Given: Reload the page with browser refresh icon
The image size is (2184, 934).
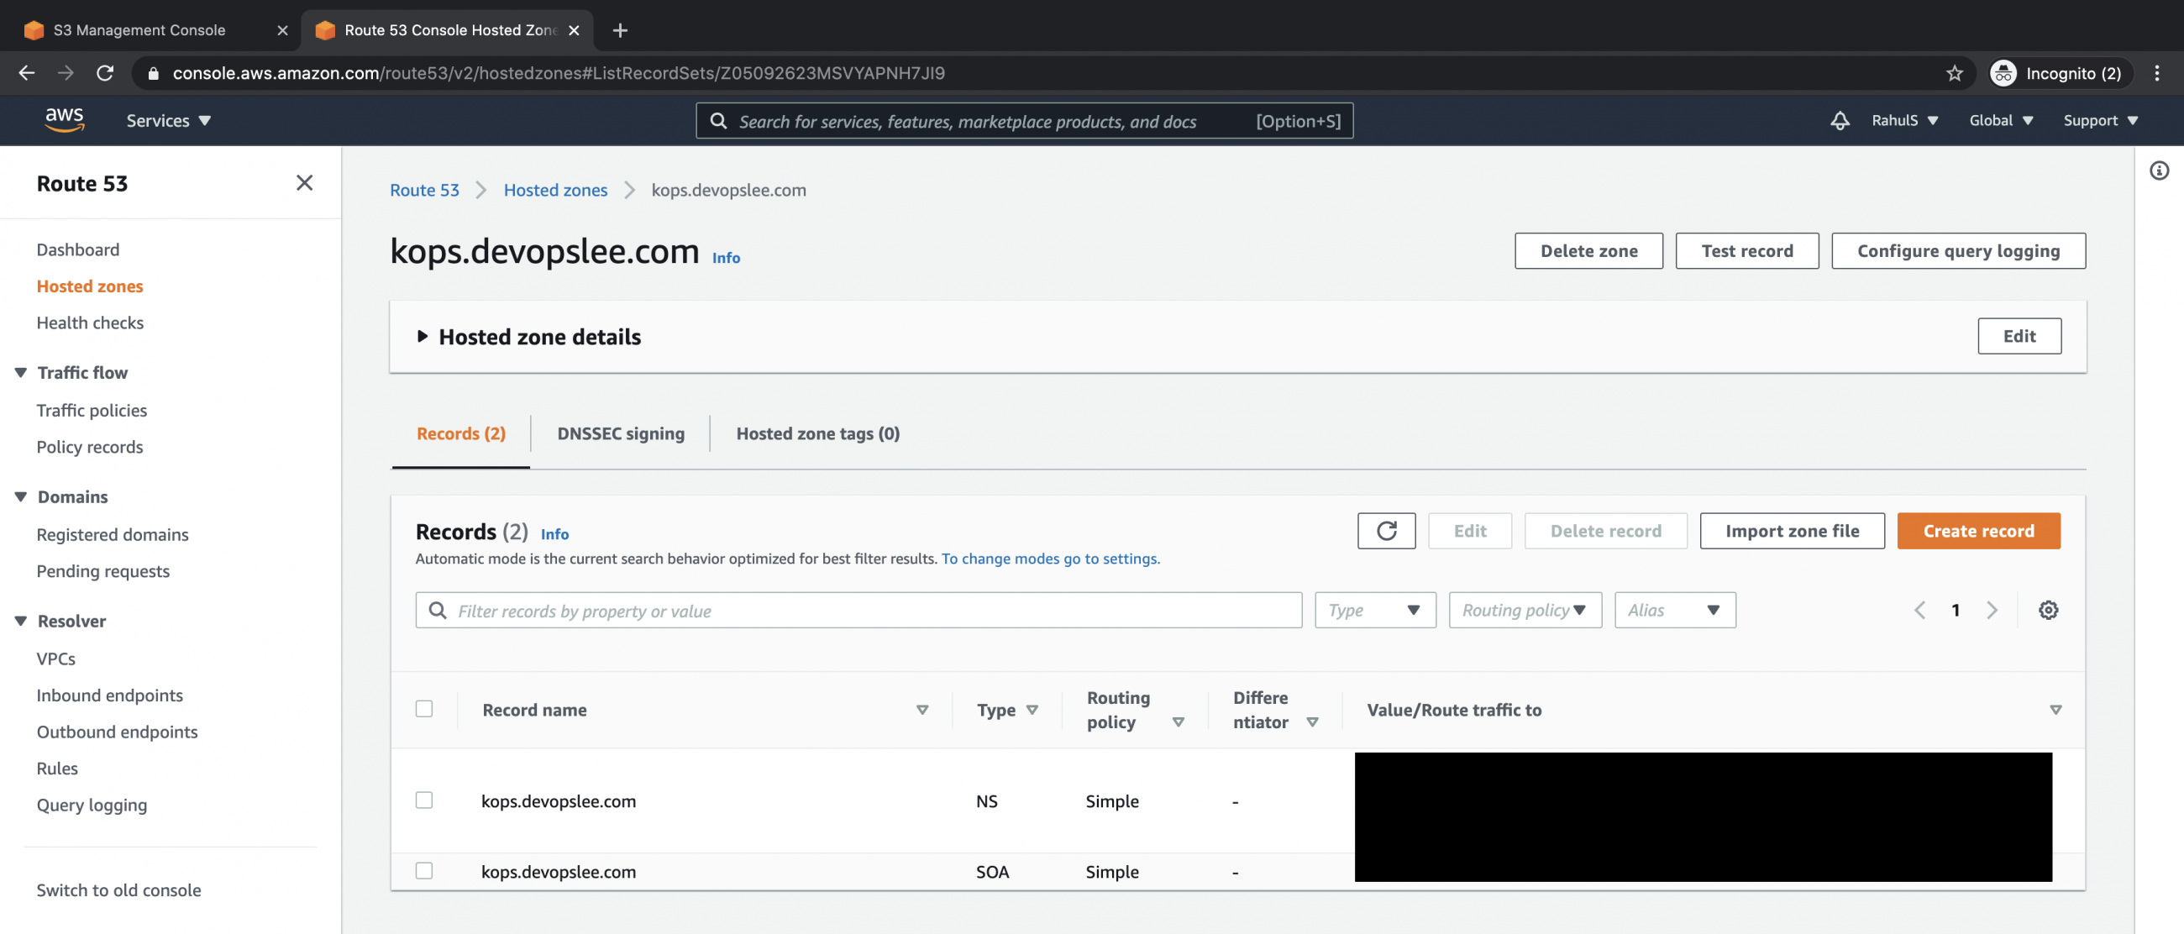Looking at the screenshot, I should 105,73.
